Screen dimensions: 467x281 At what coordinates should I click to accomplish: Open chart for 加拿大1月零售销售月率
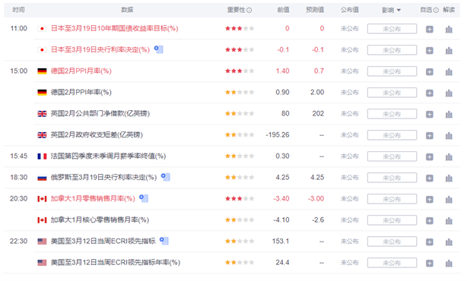tap(449, 199)
